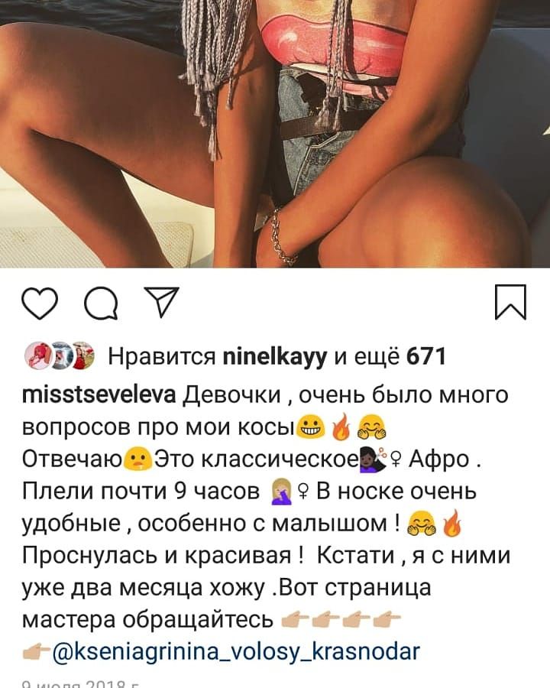This screenshot has width=550, height=688.
Task: Tap the fire emoji after косы
Action: (x=341, y=427)
